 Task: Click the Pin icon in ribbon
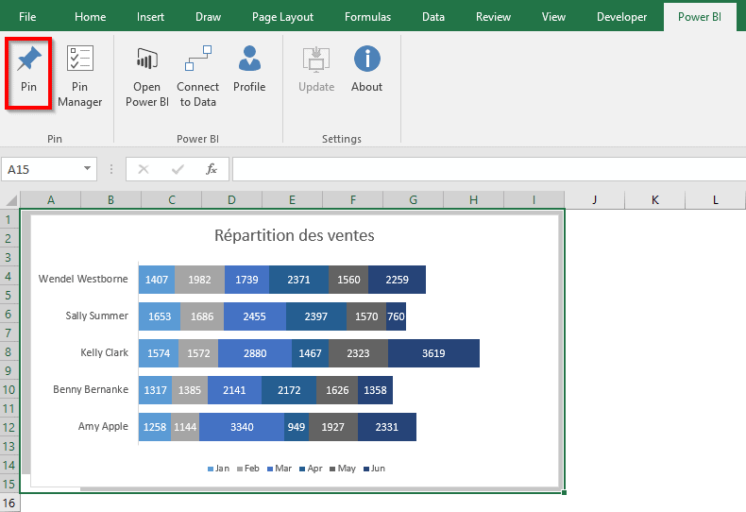click(28, 61)
